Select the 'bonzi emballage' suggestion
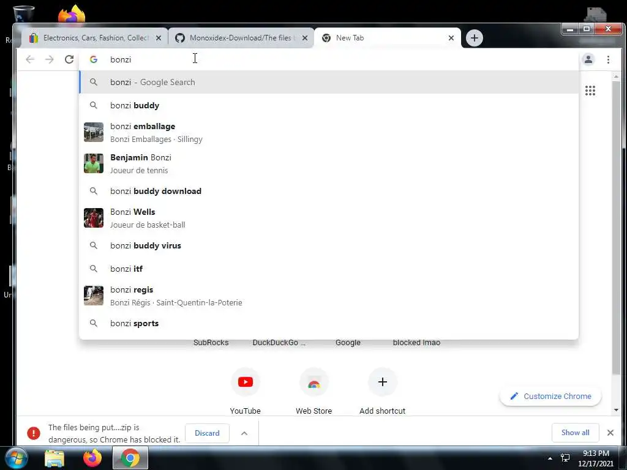 pos(329,132)
